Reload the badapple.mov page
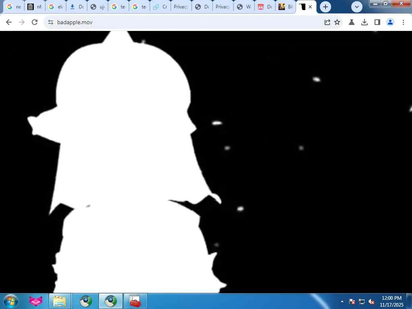The height and width of the screenshot is (309, 412). [x=35, y=23]
